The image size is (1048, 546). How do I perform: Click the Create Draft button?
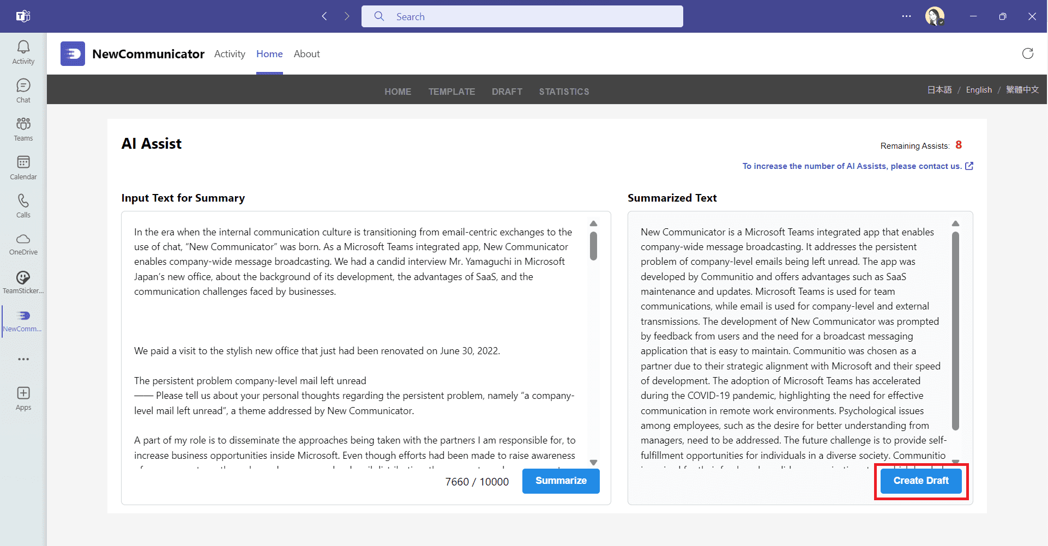(921, 481)
